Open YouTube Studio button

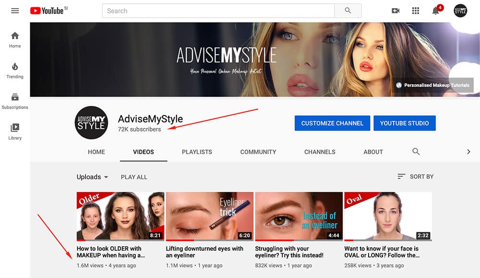coord(404,123)
